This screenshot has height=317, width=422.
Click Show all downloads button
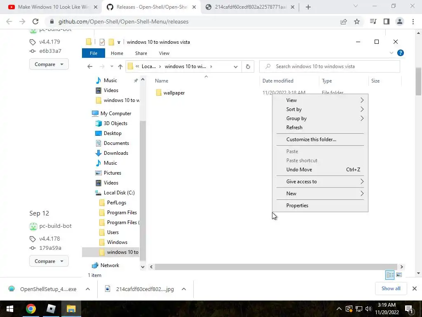[x=391, y=289]
